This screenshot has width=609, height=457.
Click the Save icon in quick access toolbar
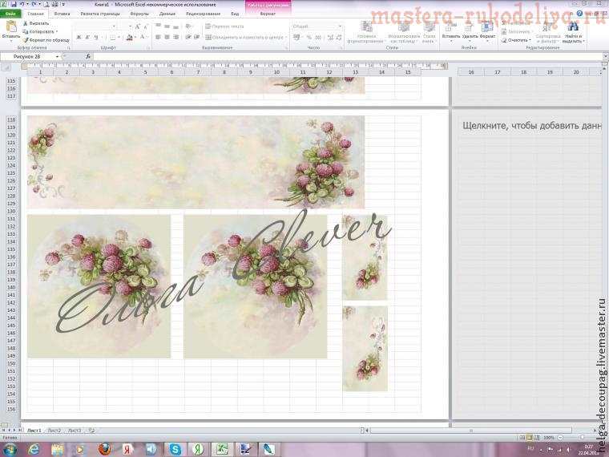click(14, 4)
